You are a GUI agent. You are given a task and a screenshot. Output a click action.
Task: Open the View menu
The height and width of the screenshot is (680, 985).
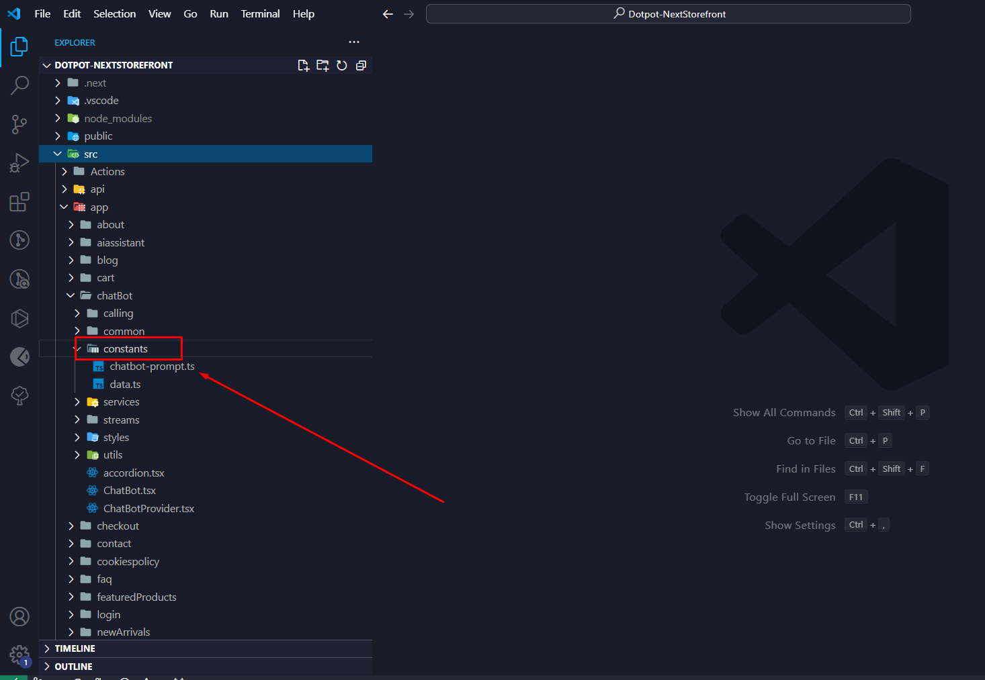159,13
